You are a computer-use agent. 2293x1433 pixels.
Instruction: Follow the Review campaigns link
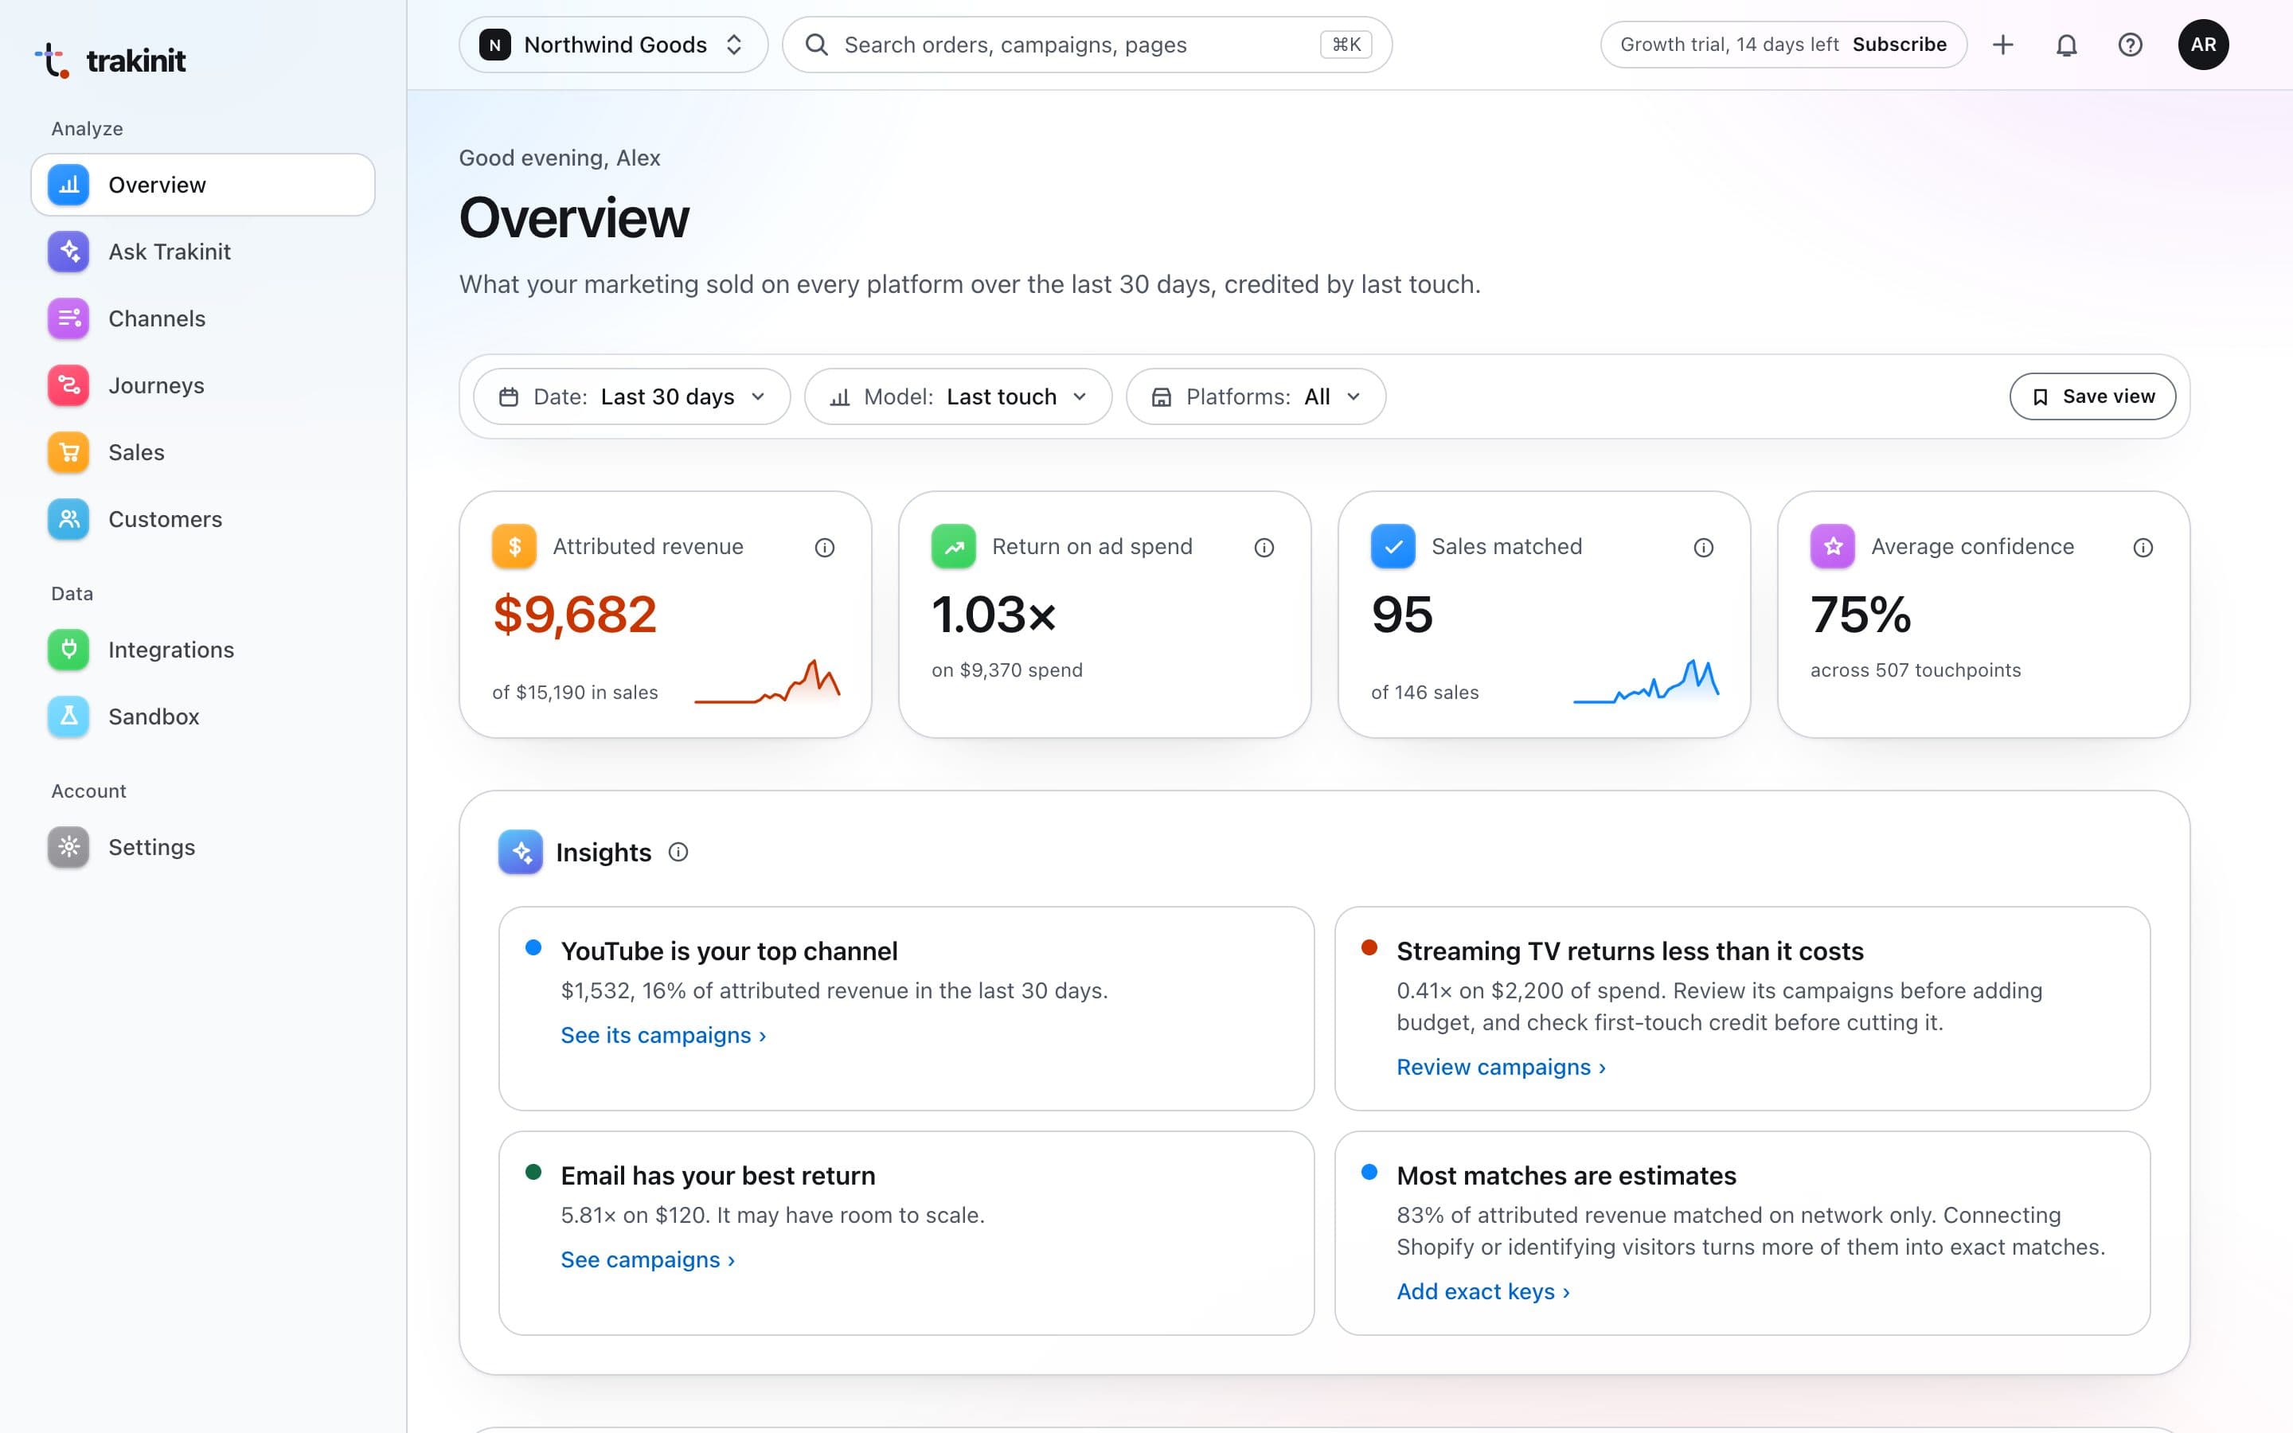(1501, 1067)
